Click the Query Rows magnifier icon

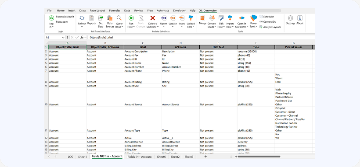[119, 18]
